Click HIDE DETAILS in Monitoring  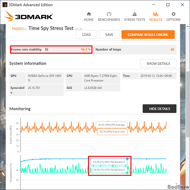coord(160,109)
